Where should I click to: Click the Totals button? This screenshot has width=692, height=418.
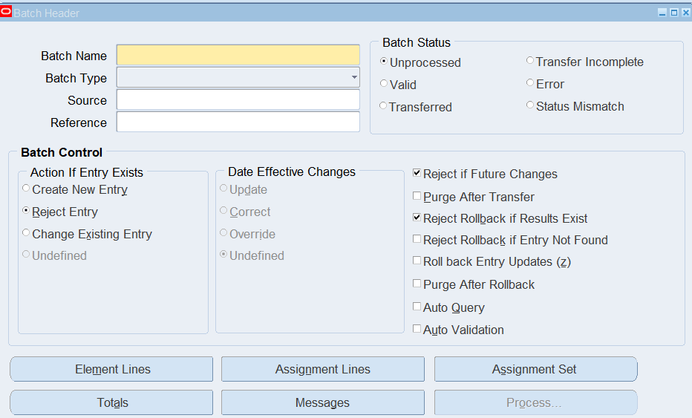tap(111, 402)
